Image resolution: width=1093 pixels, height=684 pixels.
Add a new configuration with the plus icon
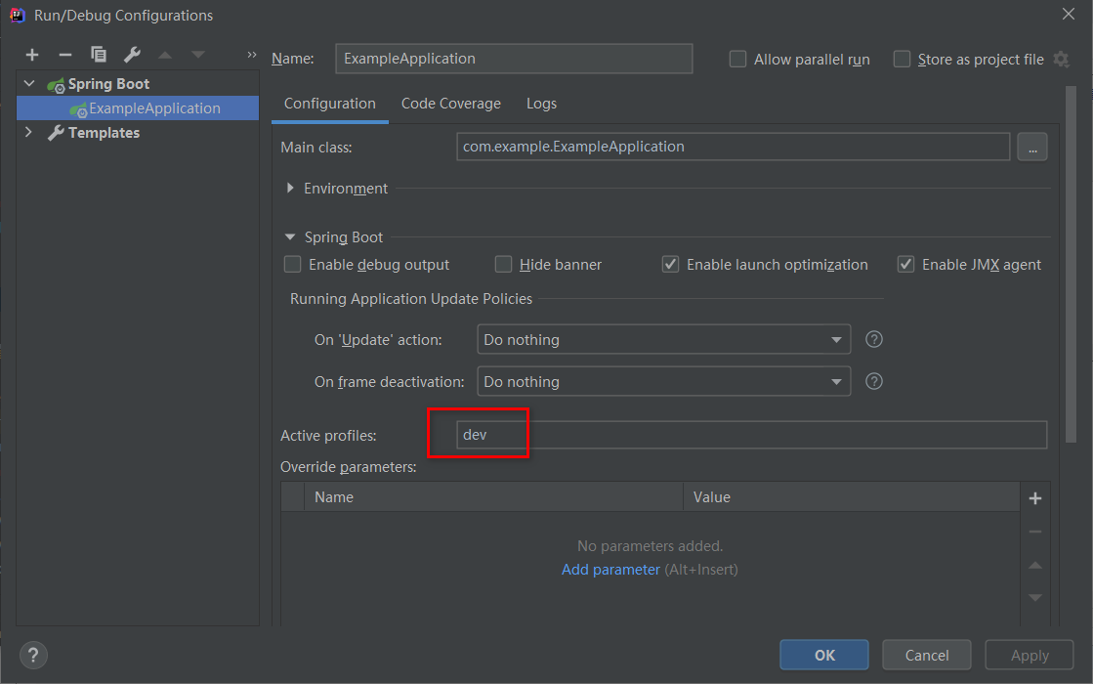pyautogui.click(x=32, y=55)
